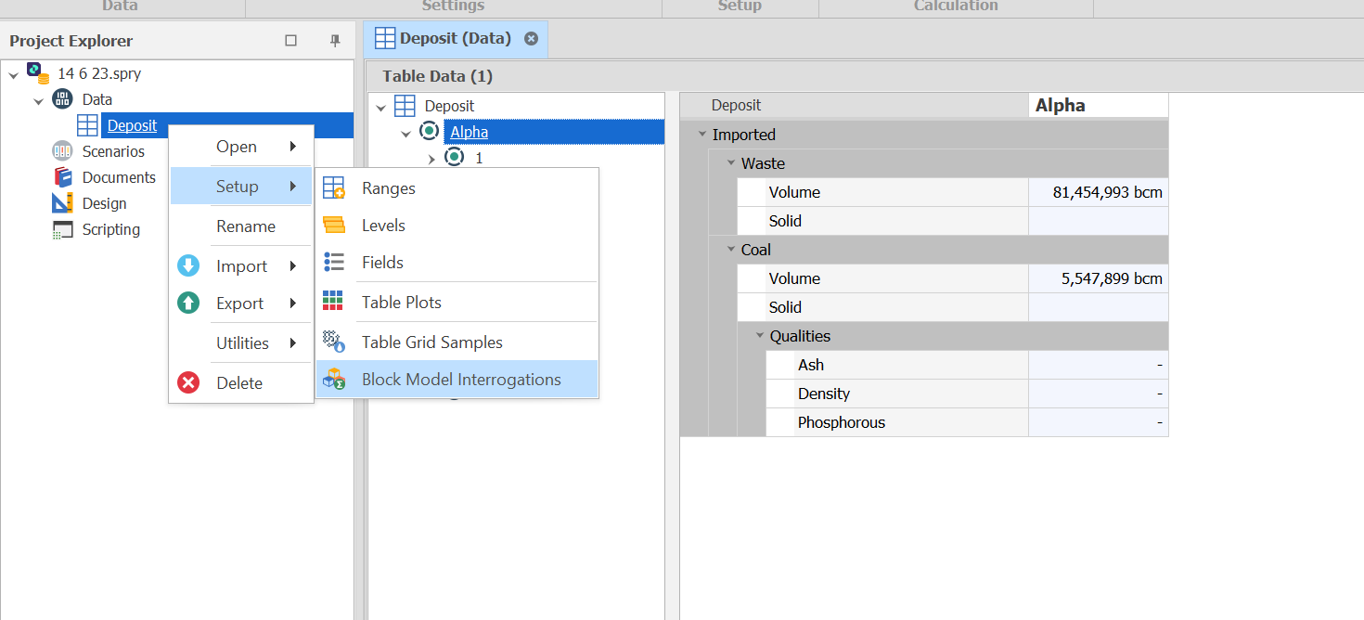Image resolution: width=1364 pixels, height=620 pixels.
Task: Maximize the Project Explorer panel
Action: click(290, 41)
